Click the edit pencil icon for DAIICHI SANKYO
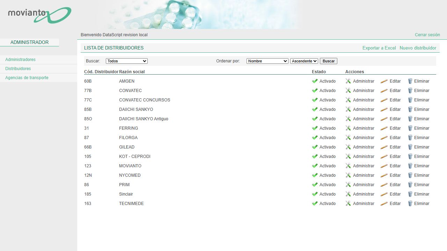This screenshot has width=447, height=251. click(384, 109)
